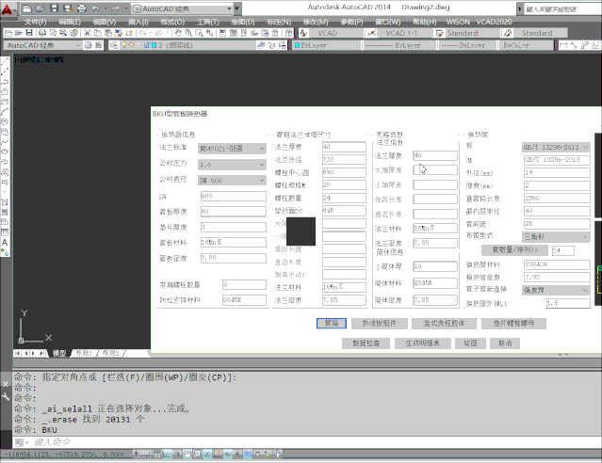Select the Line tool on left draw toolbar
The height and width of the screenshot is (463, 602).
click(6, 62)
